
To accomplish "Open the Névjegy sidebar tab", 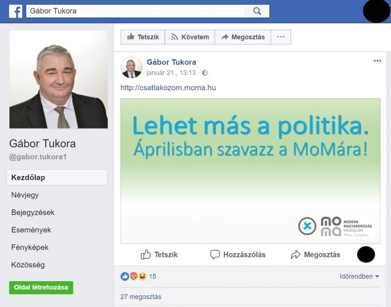I will 25,195.
